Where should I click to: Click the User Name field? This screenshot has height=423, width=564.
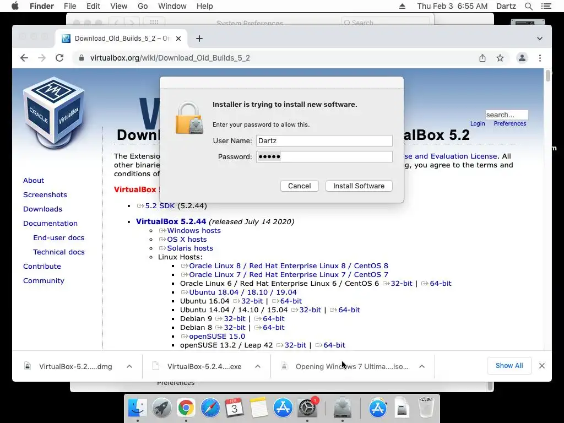coord(324,140)
